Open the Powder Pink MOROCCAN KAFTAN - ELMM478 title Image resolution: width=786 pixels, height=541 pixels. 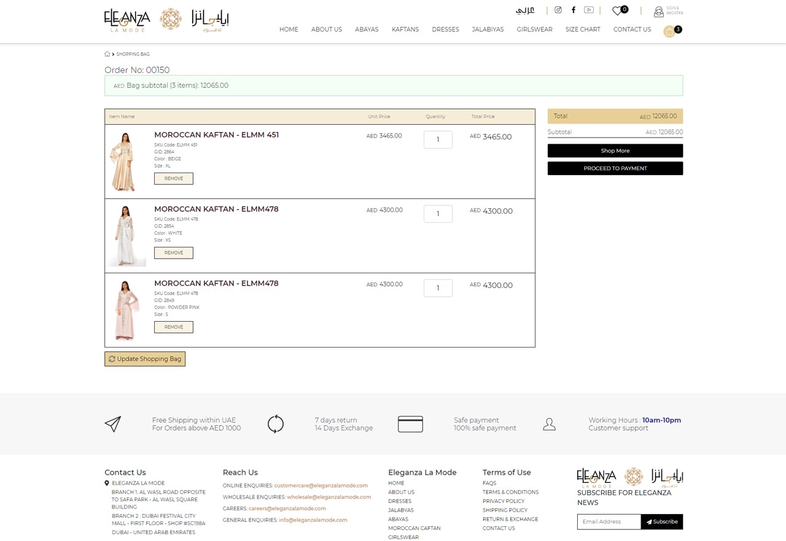click(x=216, y=284)
